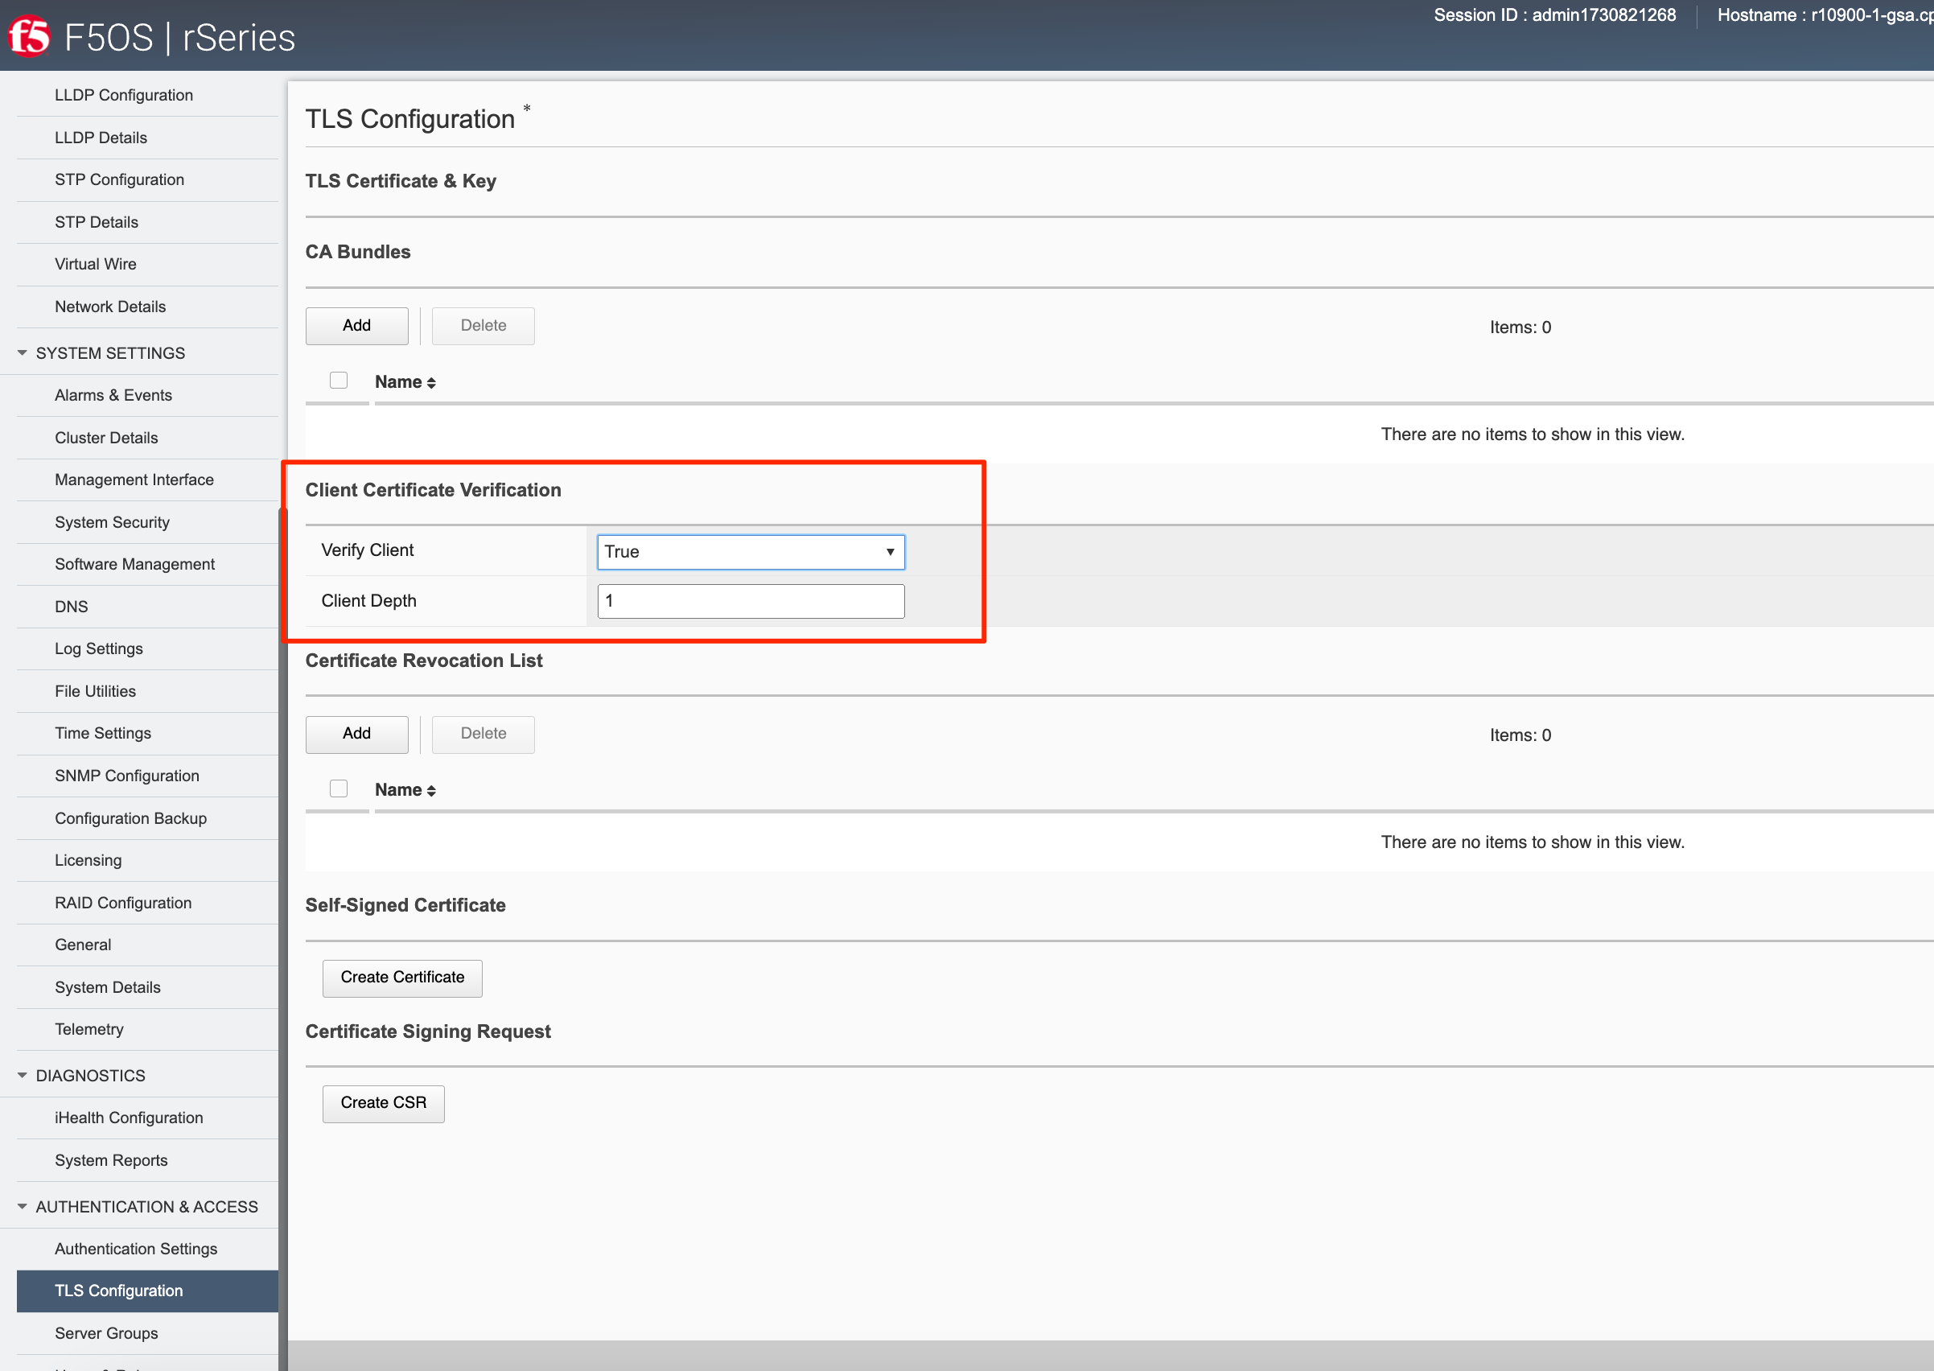This screenshot has height=1371, width=1934.
Task: Select TLS Configuration in sidebar
Action: point(148,1291)
